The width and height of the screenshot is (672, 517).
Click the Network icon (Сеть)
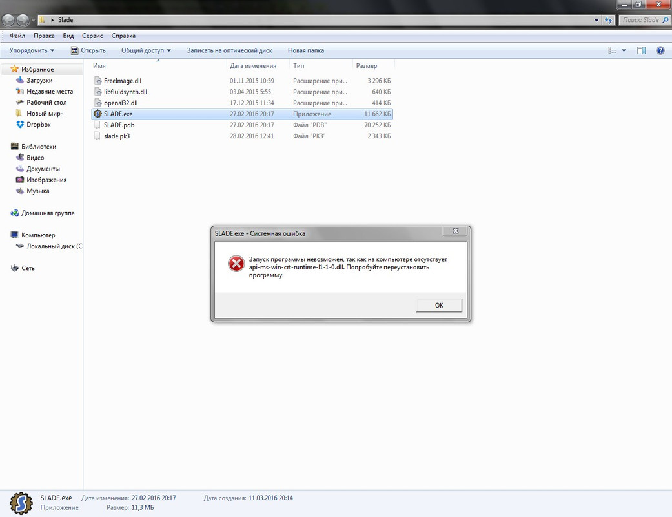pos(15,268)
